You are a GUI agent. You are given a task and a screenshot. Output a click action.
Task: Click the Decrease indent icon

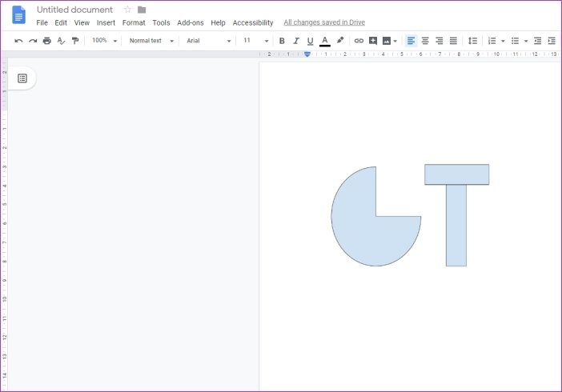pos(537,41)
